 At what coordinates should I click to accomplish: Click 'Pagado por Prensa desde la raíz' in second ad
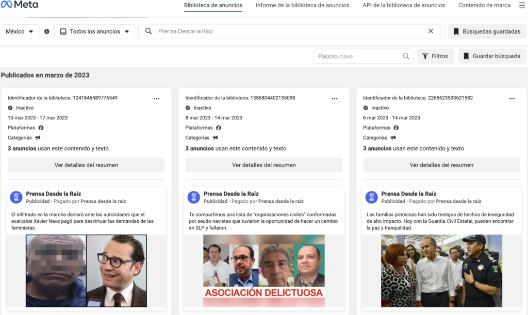[268, 201]
